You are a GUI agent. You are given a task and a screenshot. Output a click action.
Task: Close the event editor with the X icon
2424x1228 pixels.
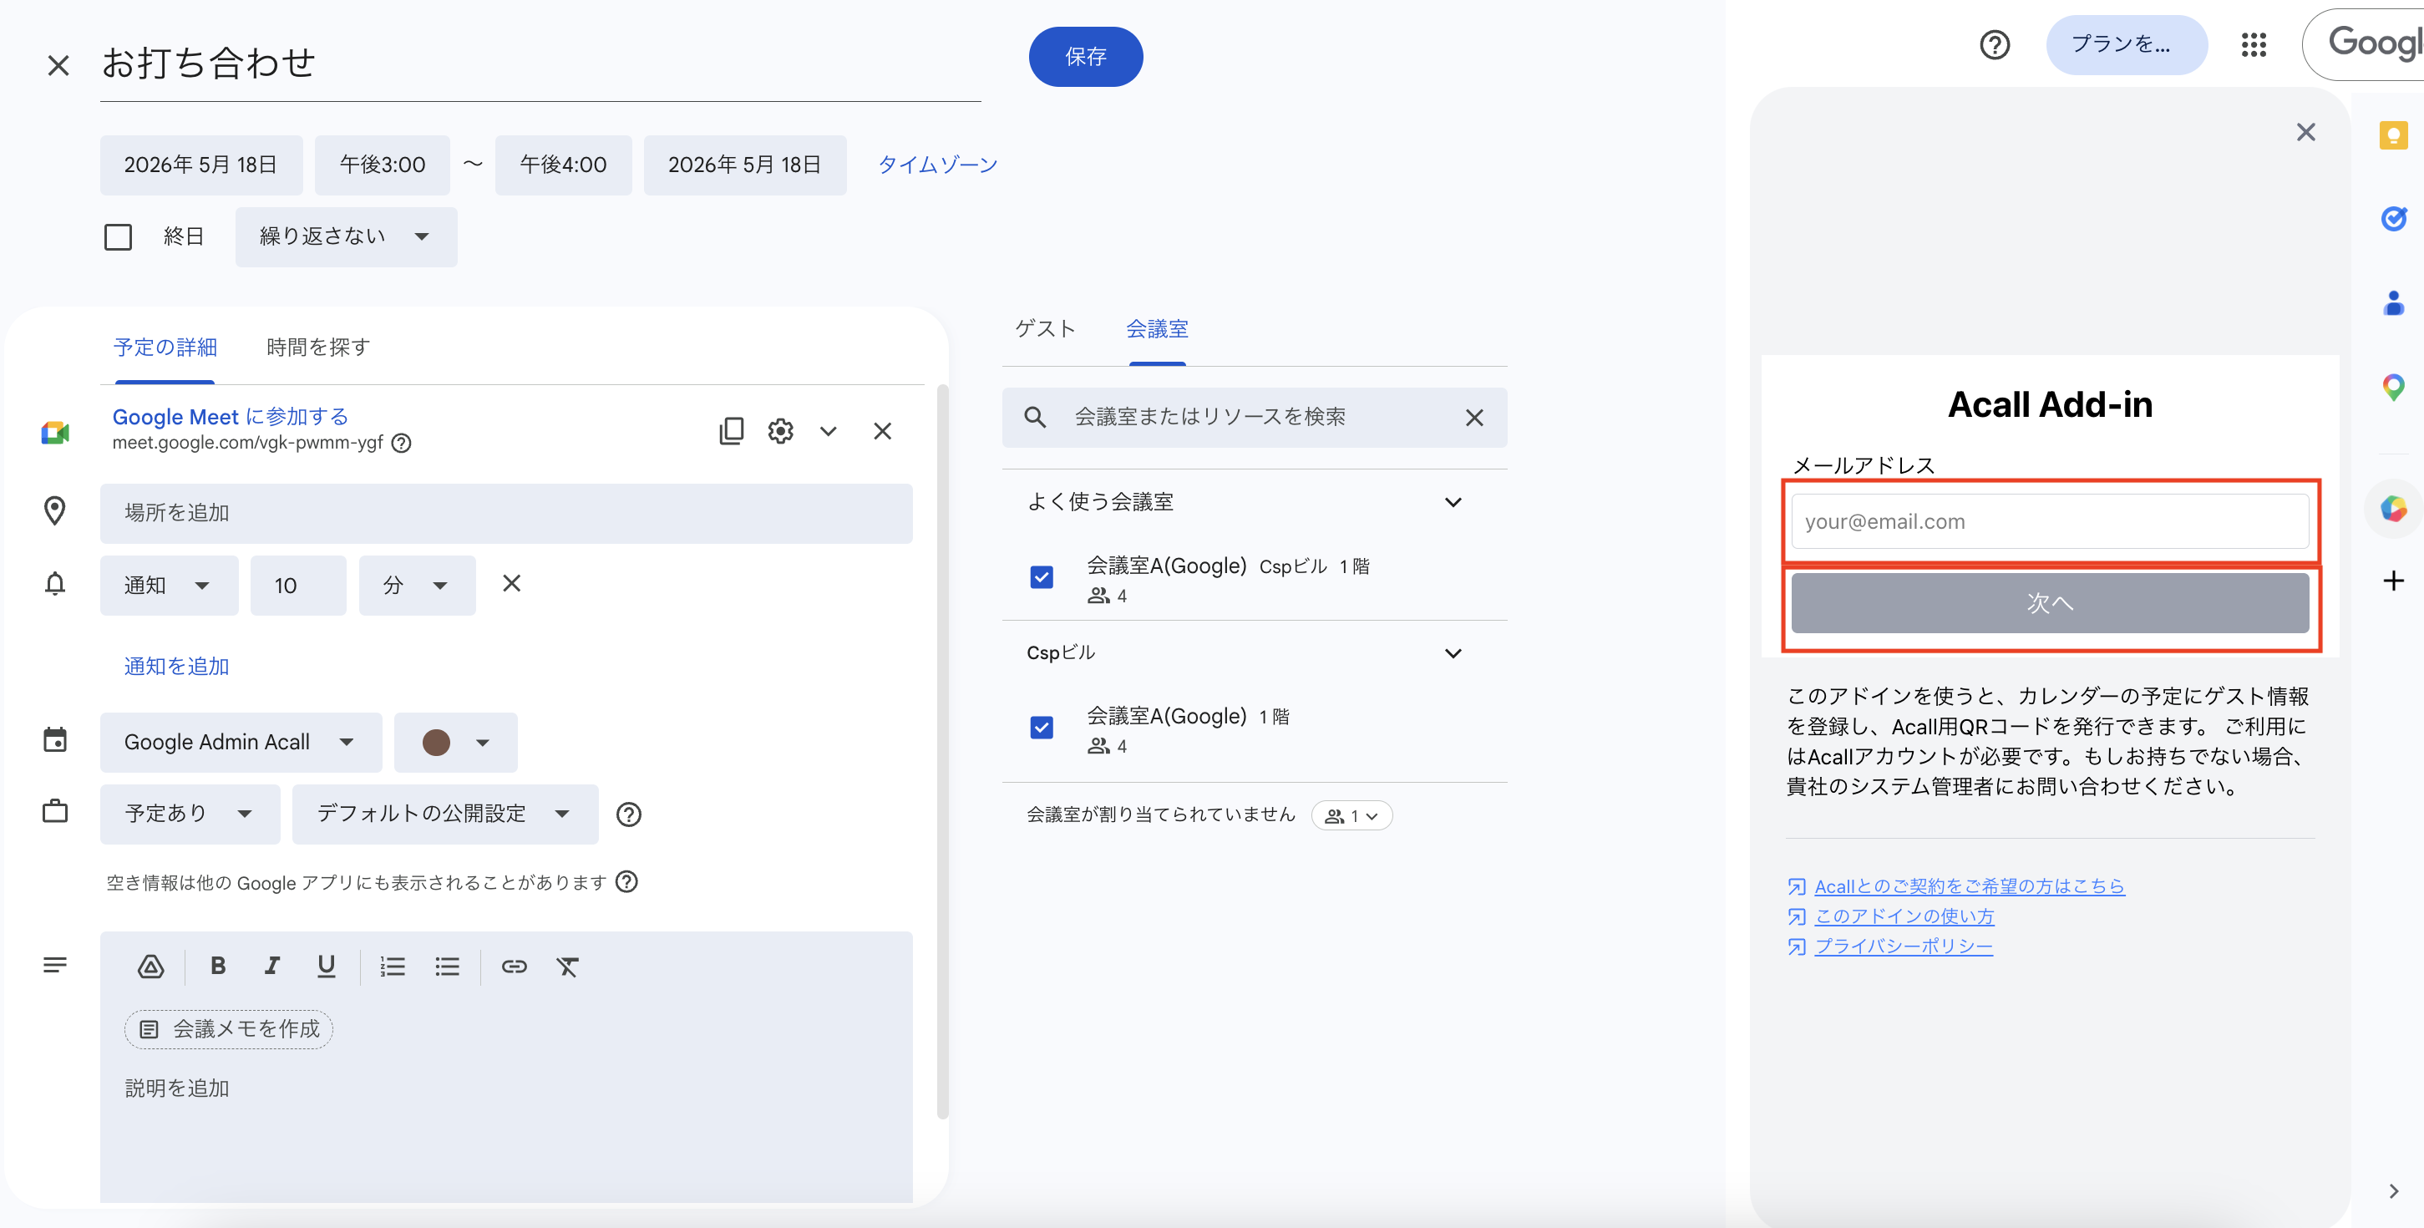click(58, 65)
